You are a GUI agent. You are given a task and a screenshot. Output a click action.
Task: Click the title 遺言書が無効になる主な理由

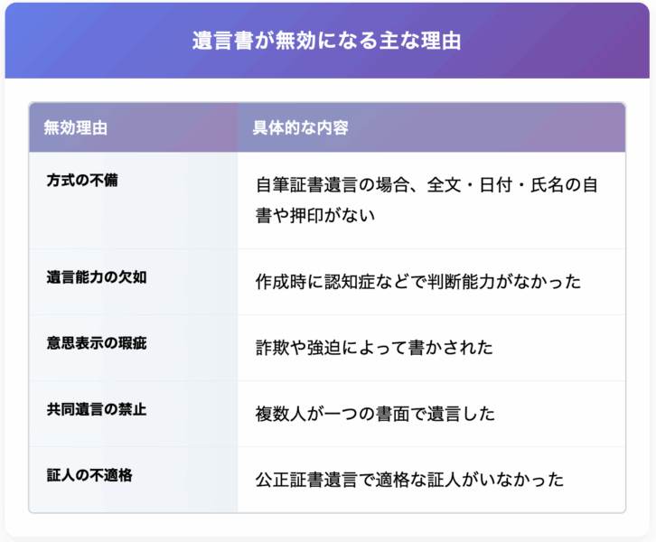[328, 42]
